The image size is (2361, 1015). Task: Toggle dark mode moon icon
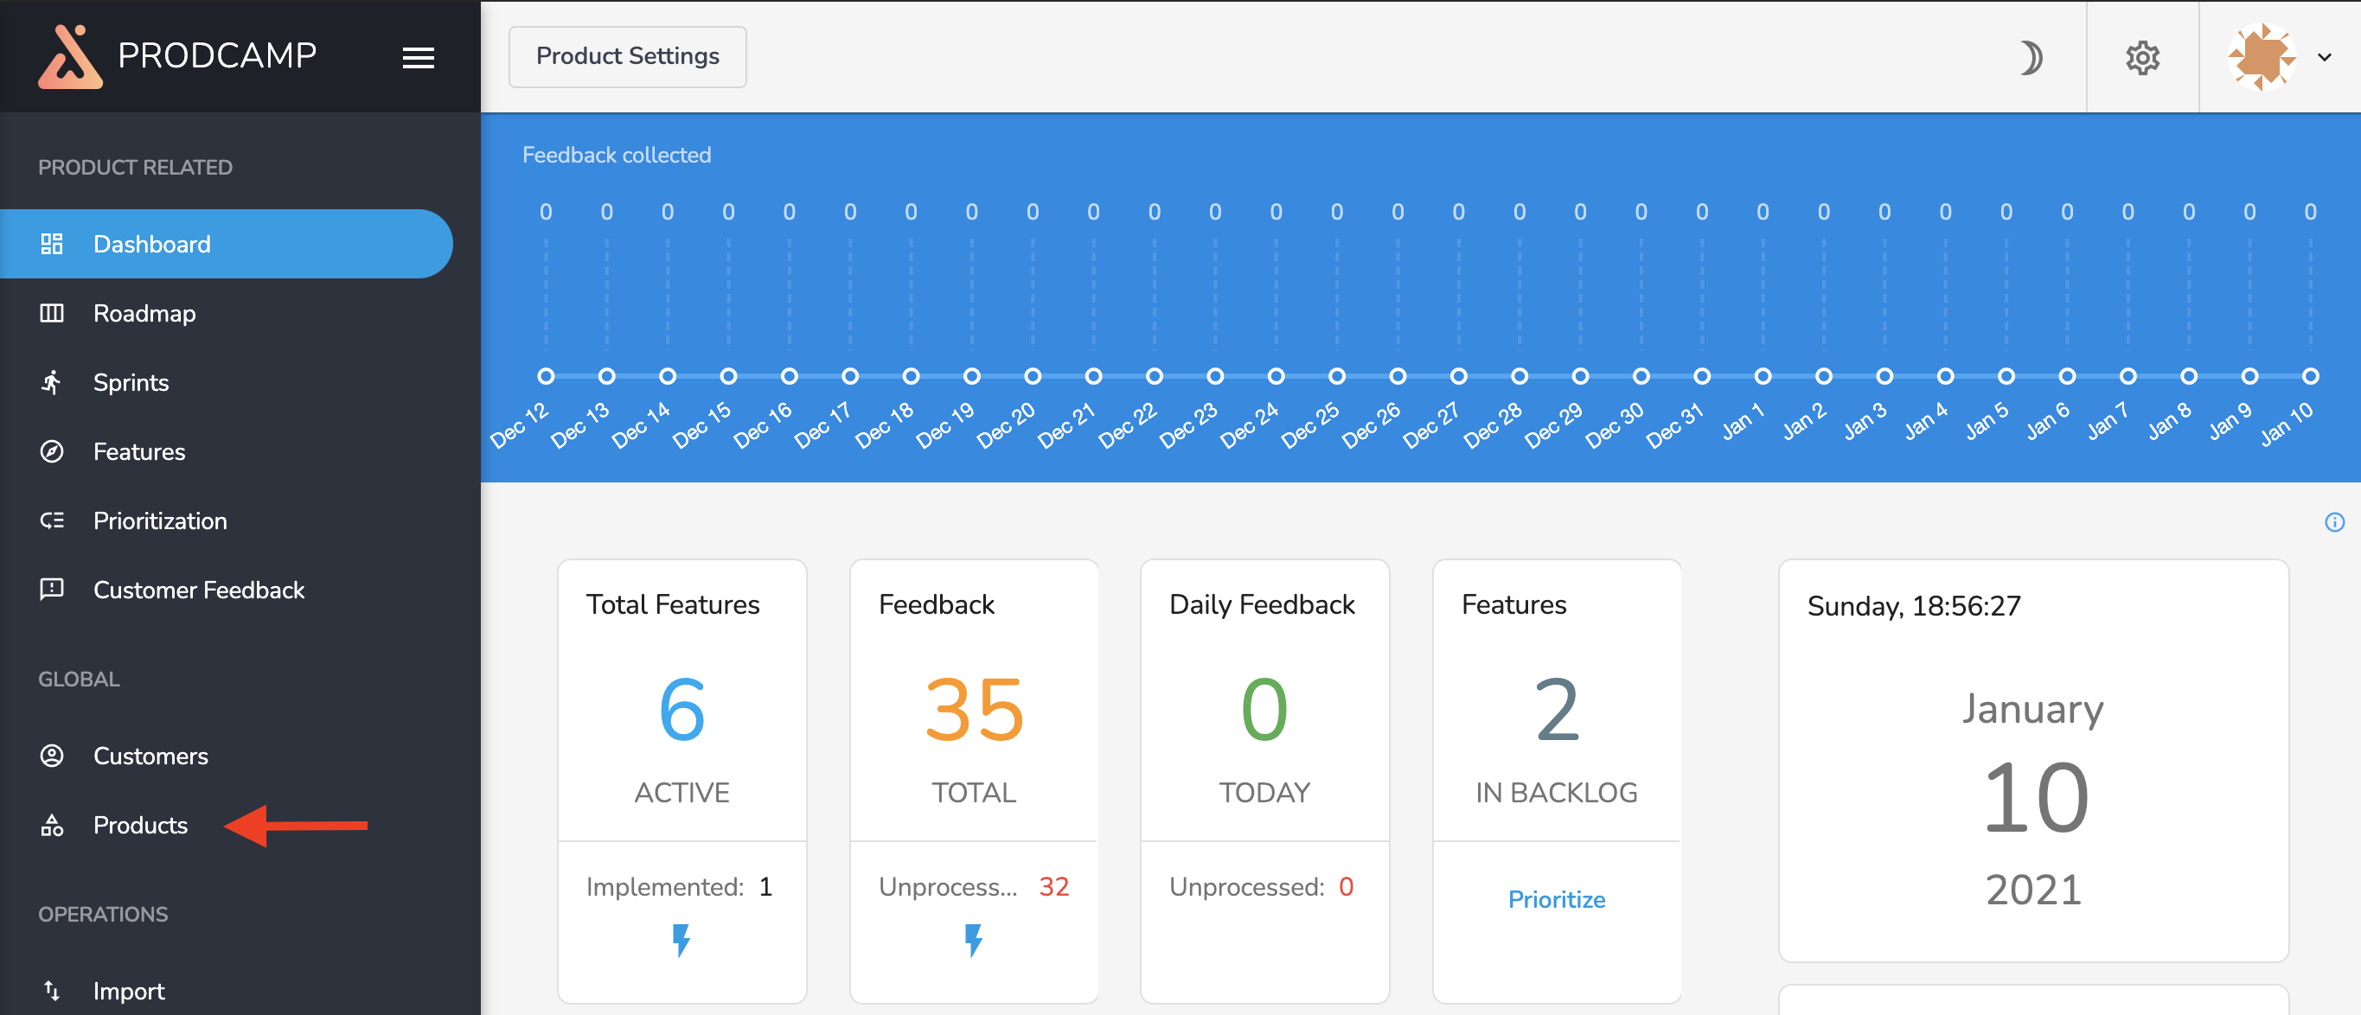pos(2031,58)
